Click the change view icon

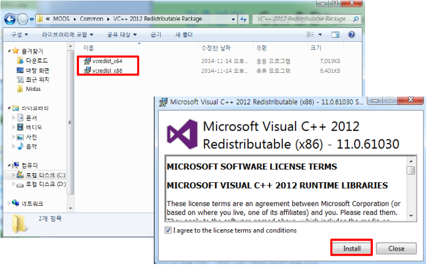(310, 35)
